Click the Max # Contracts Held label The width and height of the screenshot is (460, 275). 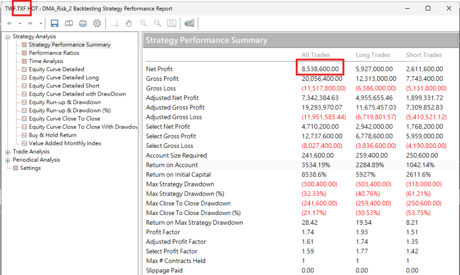(x=176, y=261)
